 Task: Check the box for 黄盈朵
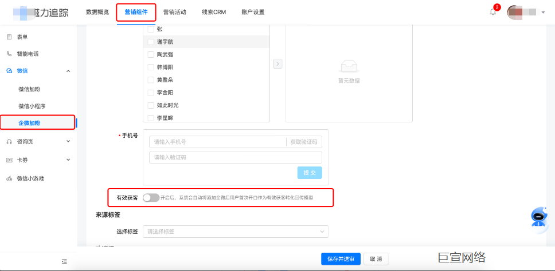click(151, 80)
